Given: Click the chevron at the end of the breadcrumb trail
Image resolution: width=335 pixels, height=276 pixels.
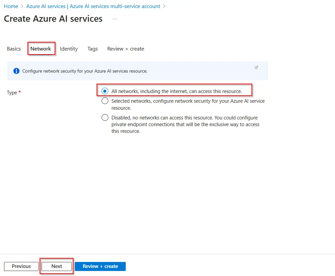Looking at the screenshot, I should (x=164, y=6).
